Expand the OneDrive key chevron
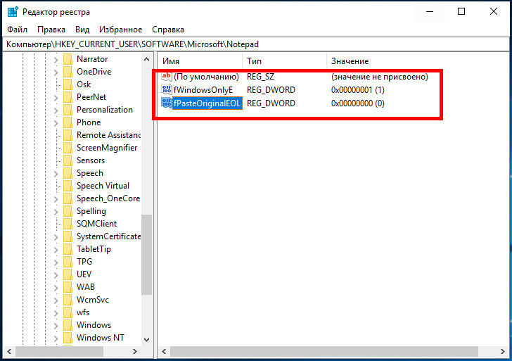 [x=56, y=72]
